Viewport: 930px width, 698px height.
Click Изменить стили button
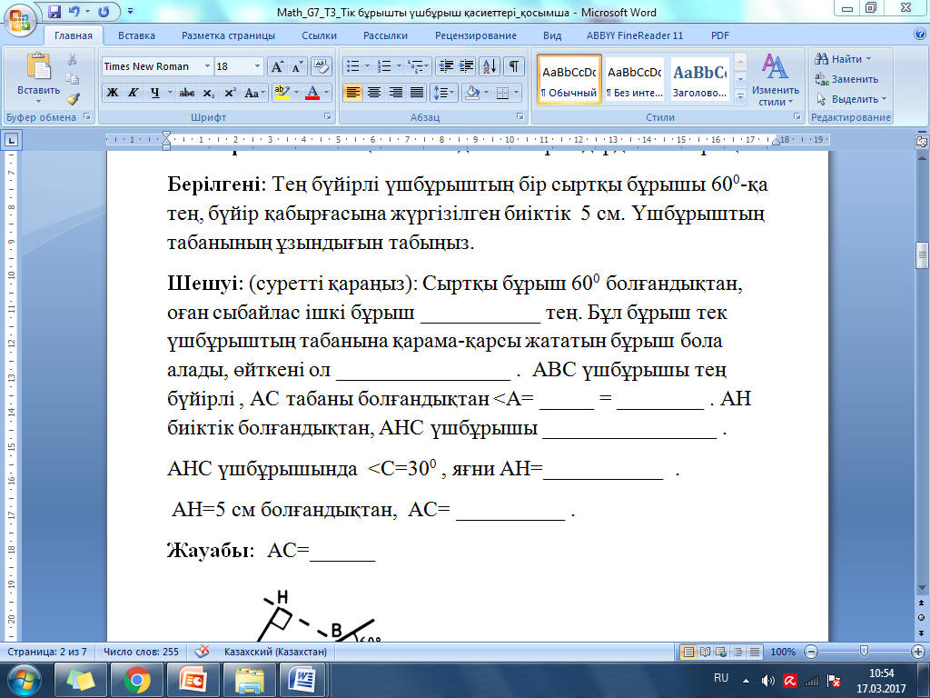776,80
